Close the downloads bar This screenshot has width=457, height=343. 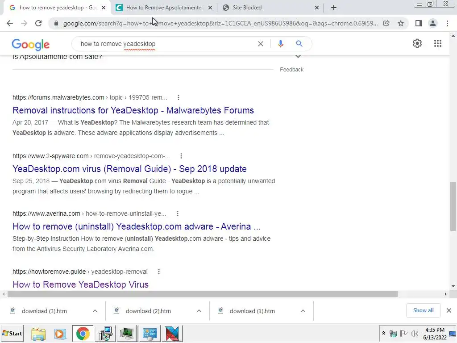pyautogui.click(x=449, y=310)
